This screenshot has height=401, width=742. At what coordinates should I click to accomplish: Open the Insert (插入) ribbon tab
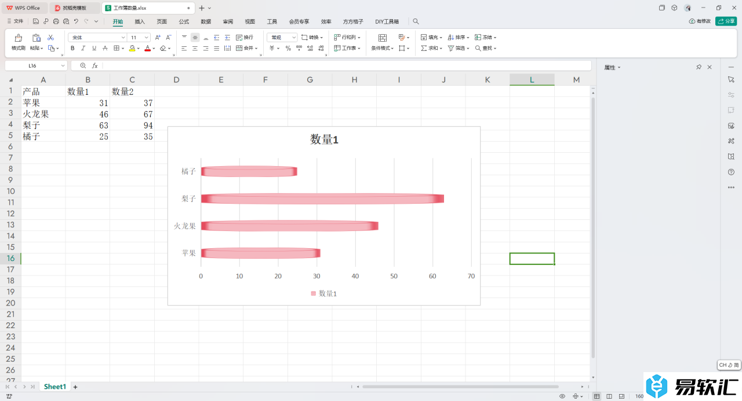click(140, 21)
